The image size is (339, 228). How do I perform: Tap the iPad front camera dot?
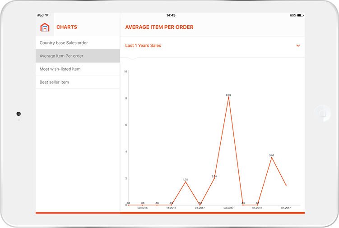[19, 114]
